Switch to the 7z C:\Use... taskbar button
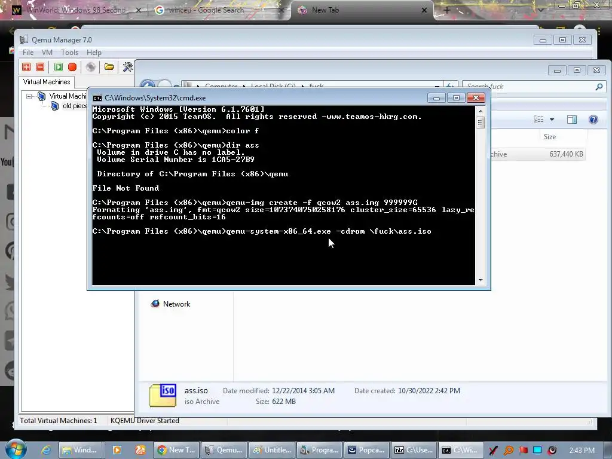Screen dimensions: 612x459 coord(414,450)
